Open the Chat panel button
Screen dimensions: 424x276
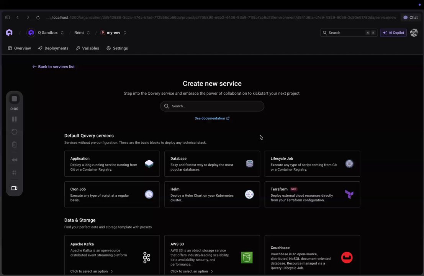tap(411, 17)
